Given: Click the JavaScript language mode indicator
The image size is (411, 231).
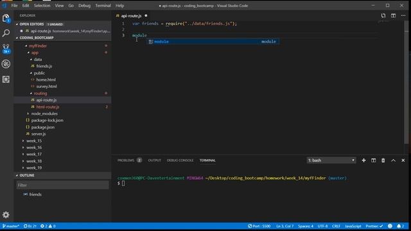Looking at the screenshot, I should tap(353, 226).
